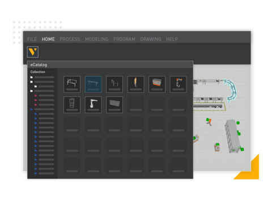This screenshot has height=204, width=272.
Task: Switch to the PROGRAM tab
Action: 124,39
